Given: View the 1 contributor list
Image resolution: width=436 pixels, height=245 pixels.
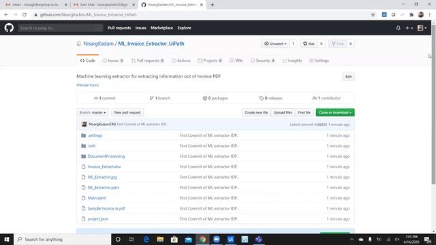Looking at the screenshot, I should (x=326, y=98).
